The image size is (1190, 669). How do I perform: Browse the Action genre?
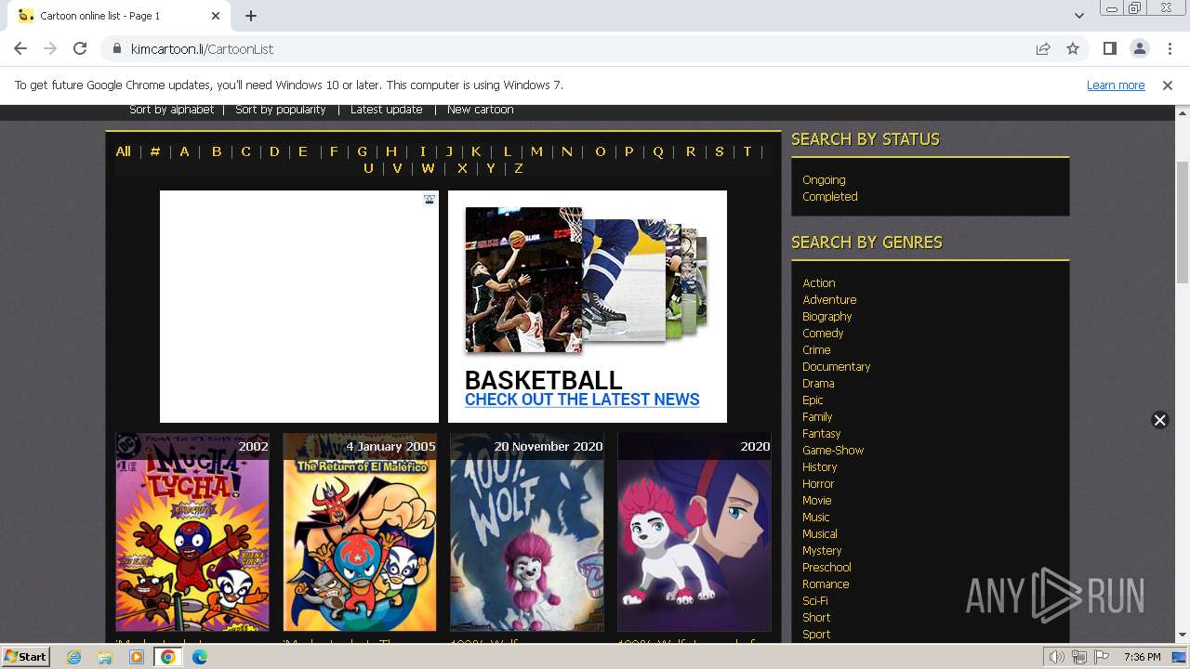(x=819, y=283)
